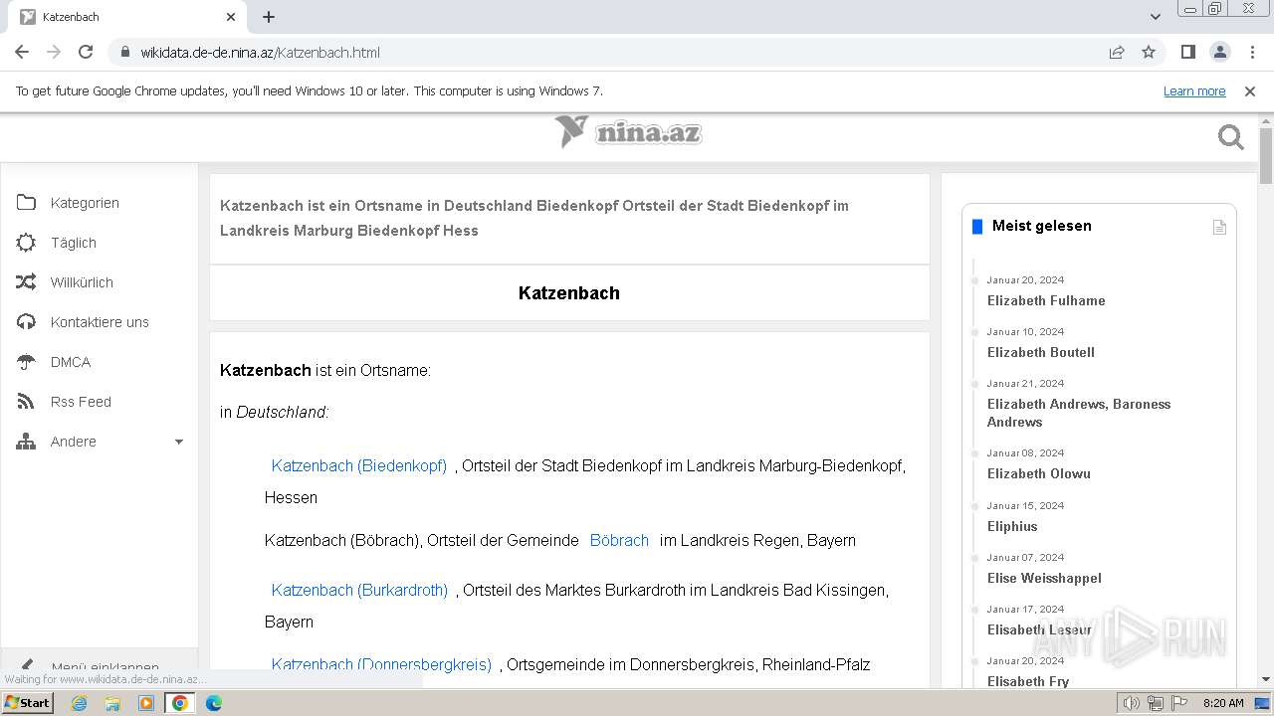The height and width of the screenshot is (716, 1274).
Task: Open the Windows Start menu
Action: [x=27, y=703]
